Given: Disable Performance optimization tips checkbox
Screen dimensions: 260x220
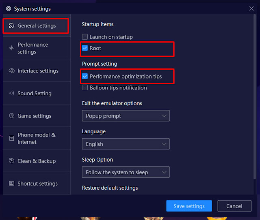Looking at the screenshot, I should [85, 76].
